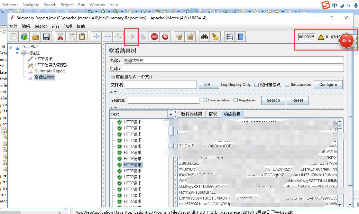359x214 pixels.
Task: Click the Cut scissors icon
Action: click(60, 37)
